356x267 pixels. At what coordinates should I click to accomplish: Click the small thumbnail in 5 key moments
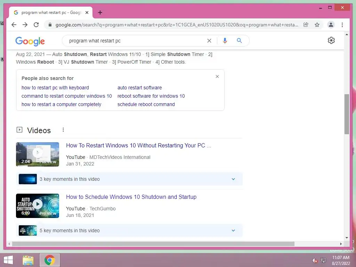point(28,230)
